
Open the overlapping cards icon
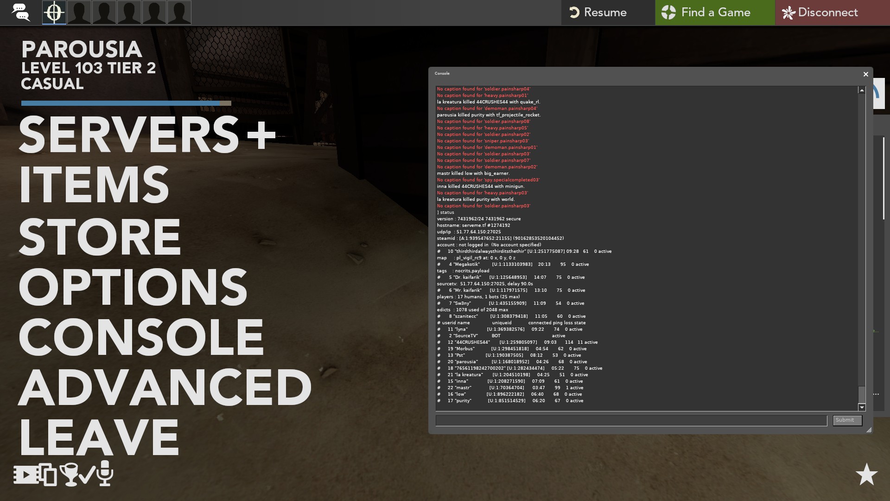[48, 475]
